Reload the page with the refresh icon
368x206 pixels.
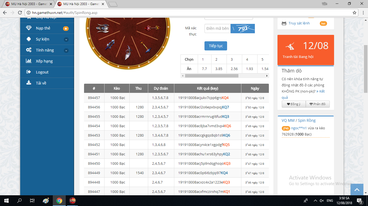click(20, 13)
